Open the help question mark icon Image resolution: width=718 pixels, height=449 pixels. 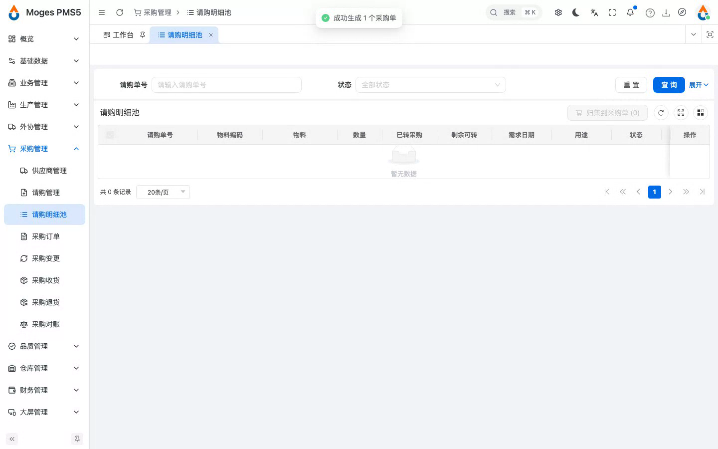[650, 13]
